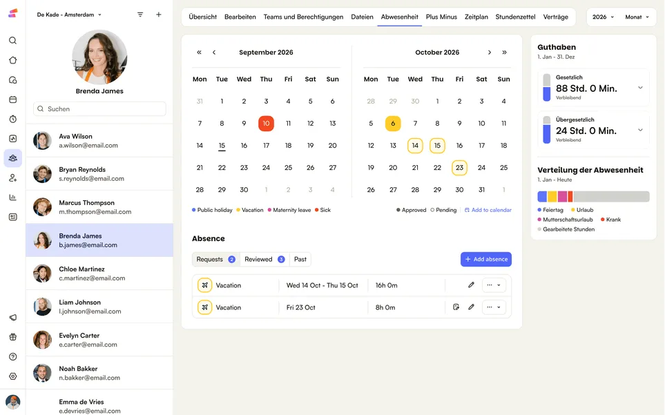Open the bar chart reports icon
665x415 pixels.
12,197
